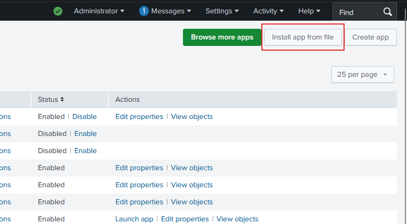
Task: Click the green health status checkmark icon
Action: [58, 11]
